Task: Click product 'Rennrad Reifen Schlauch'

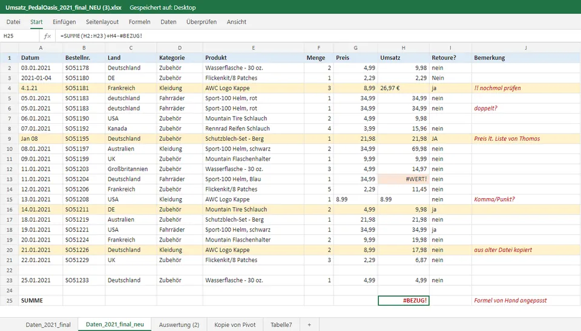Action: (254, 128)
